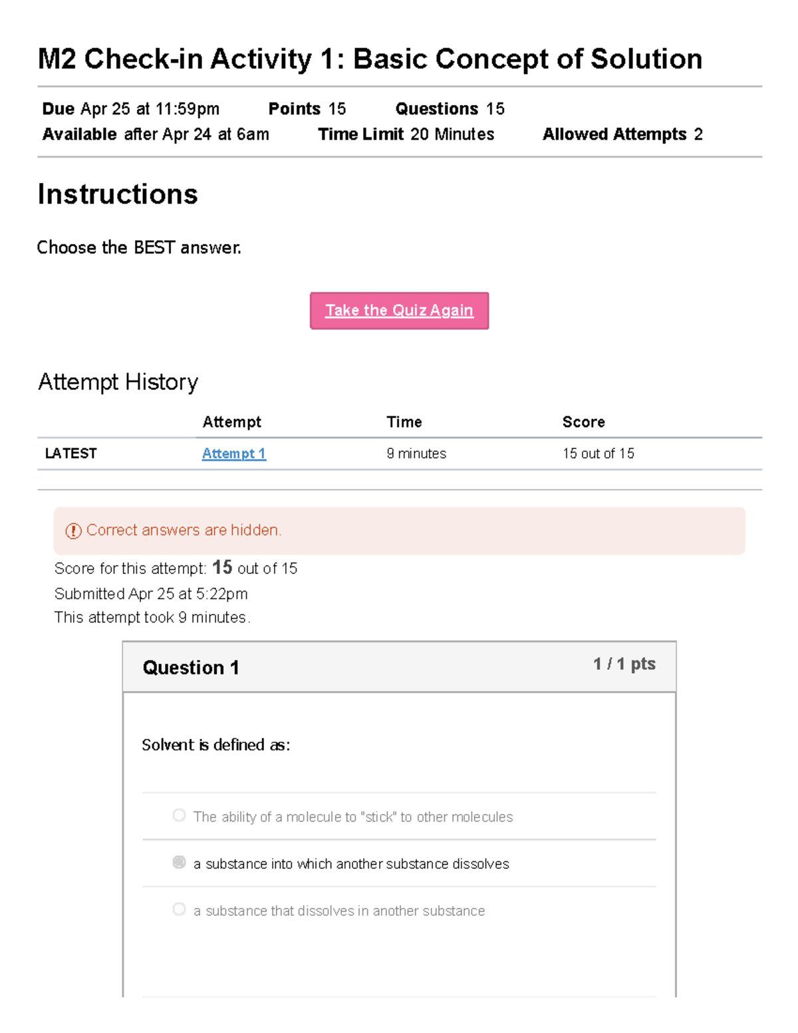The image size is (798, 1033).
Task: Click the warning icon beside hidden answers notice
Action: 71,530
